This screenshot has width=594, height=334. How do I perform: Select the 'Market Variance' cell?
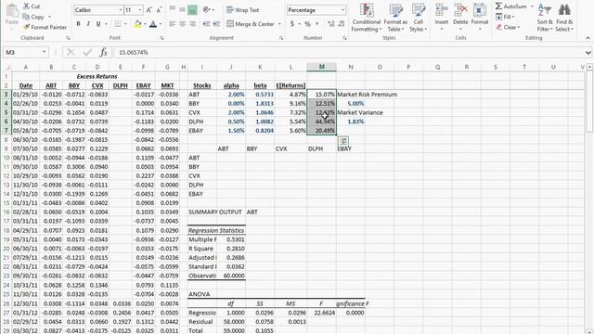[360, 112]
